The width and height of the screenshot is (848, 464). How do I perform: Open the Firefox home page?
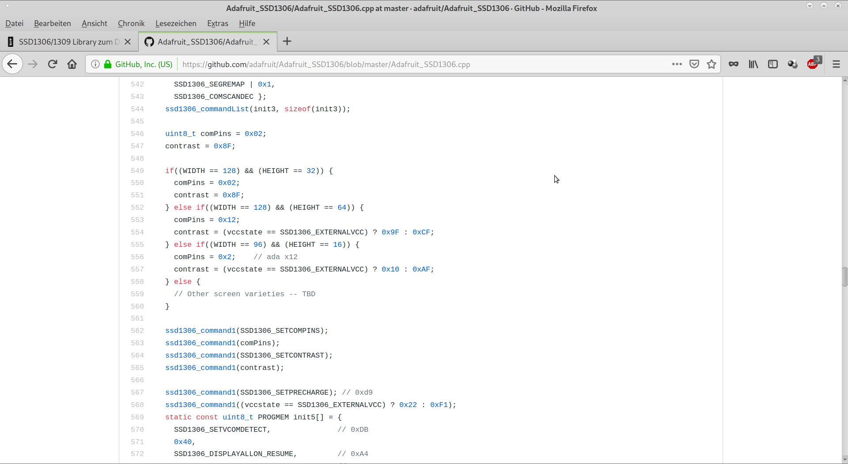[72, 64]
